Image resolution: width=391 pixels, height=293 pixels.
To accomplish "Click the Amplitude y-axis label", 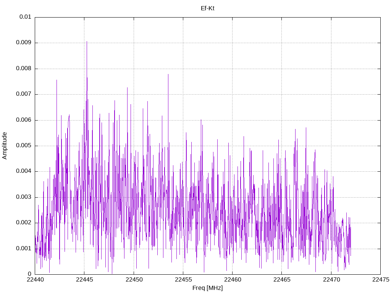I will point(5,146).
